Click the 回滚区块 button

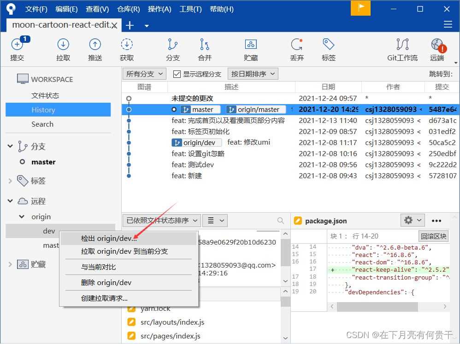433,236
